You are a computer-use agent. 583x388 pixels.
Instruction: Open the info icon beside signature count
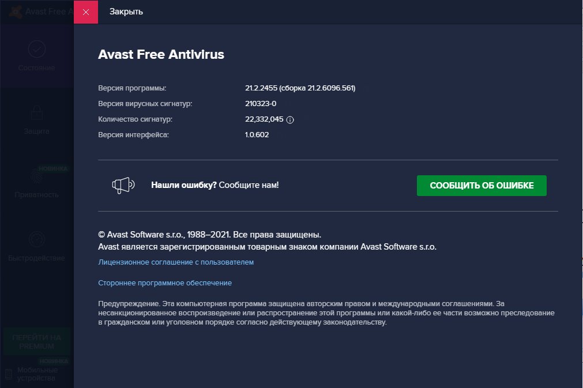point(290,120)
